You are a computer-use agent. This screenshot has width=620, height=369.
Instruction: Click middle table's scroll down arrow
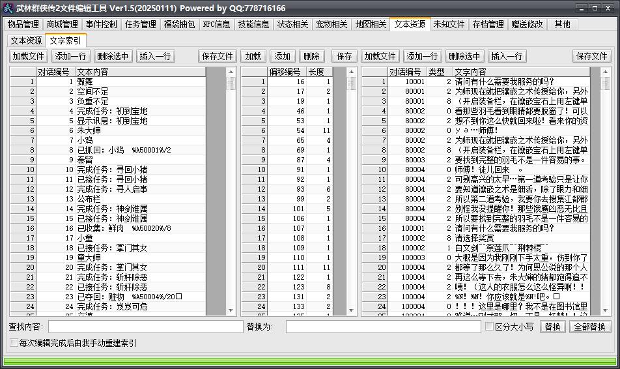point(351,310)
